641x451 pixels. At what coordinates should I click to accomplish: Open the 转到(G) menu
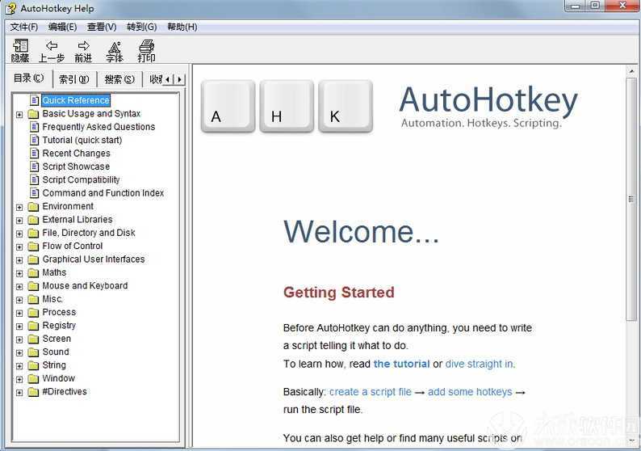[141, 27]
